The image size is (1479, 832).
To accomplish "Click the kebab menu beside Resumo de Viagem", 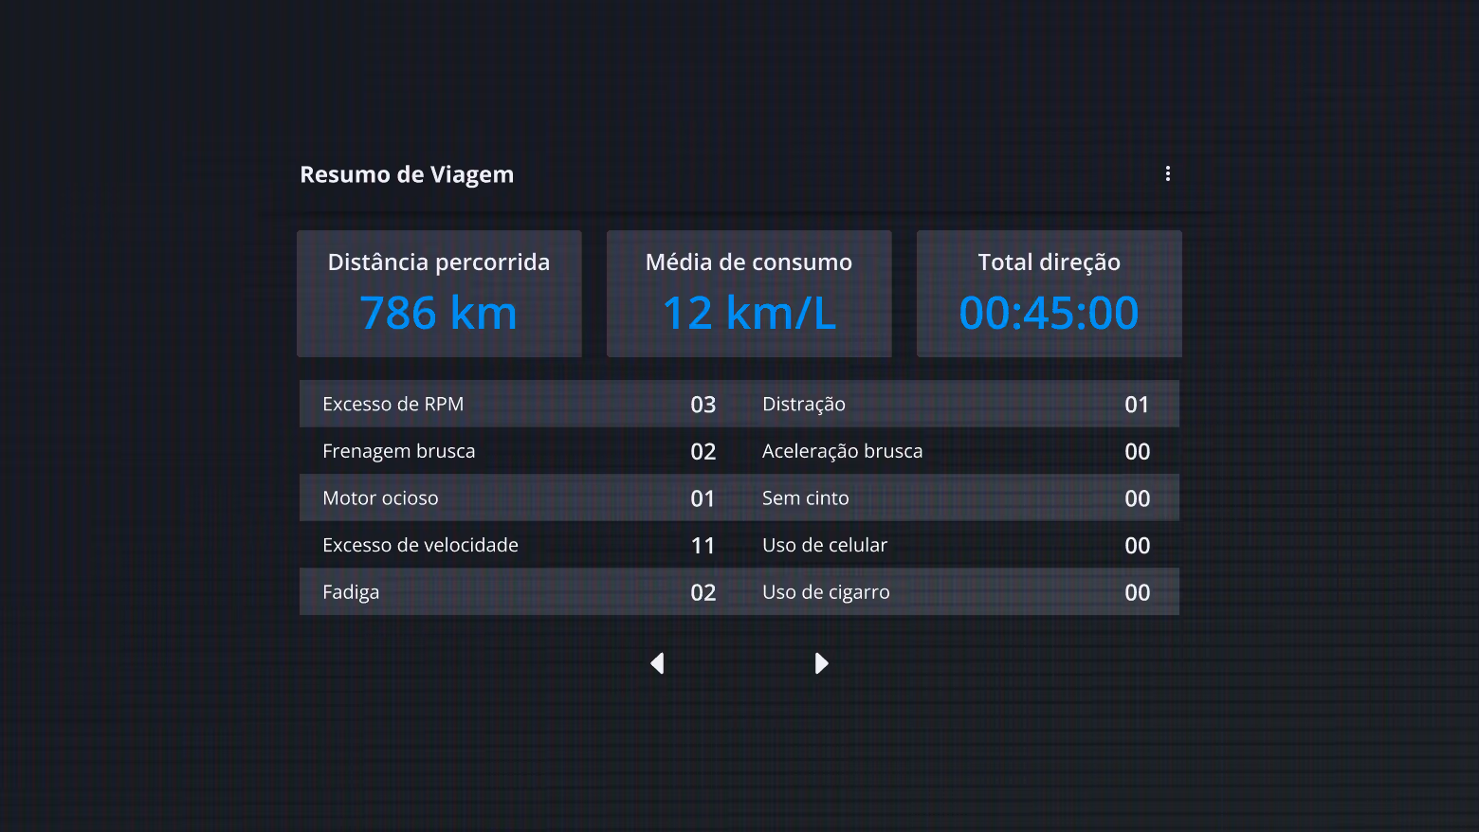I will click(x=1167, y=173).
